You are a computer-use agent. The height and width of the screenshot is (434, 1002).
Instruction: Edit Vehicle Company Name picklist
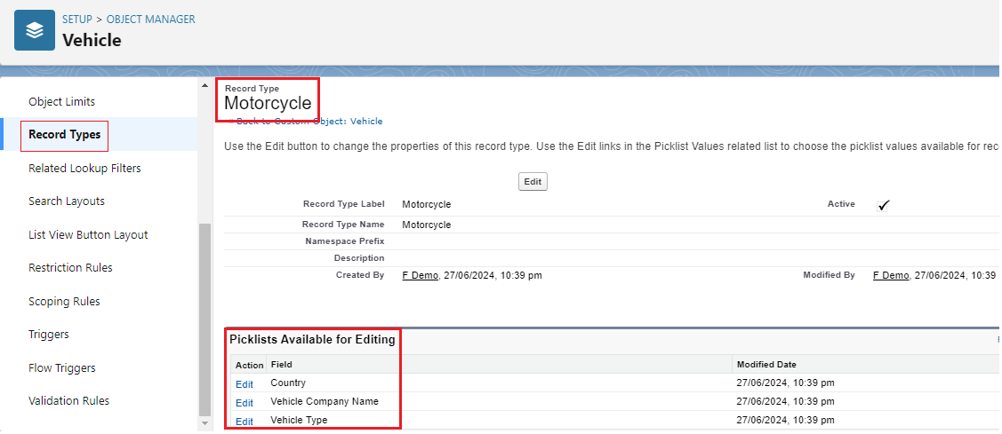click(244, 403)
